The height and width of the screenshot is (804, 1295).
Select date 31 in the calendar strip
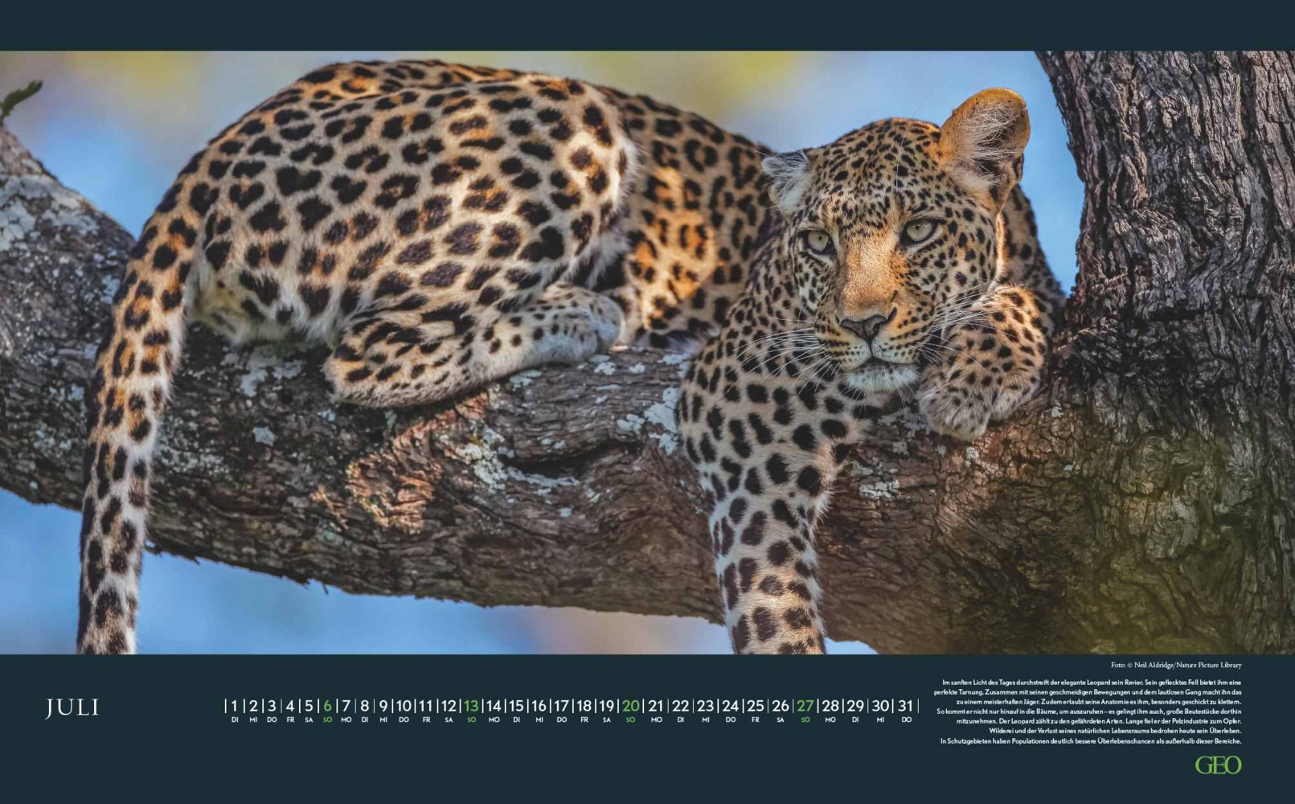906,706
